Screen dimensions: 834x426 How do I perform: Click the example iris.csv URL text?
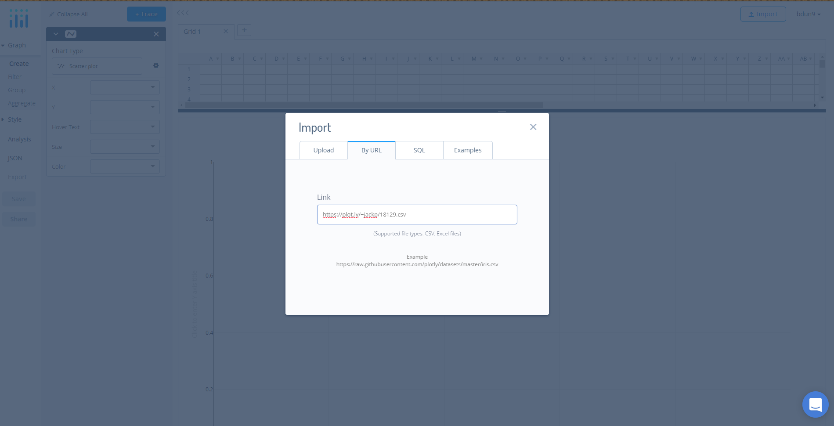pyautogui.click(x=417, y=264)
